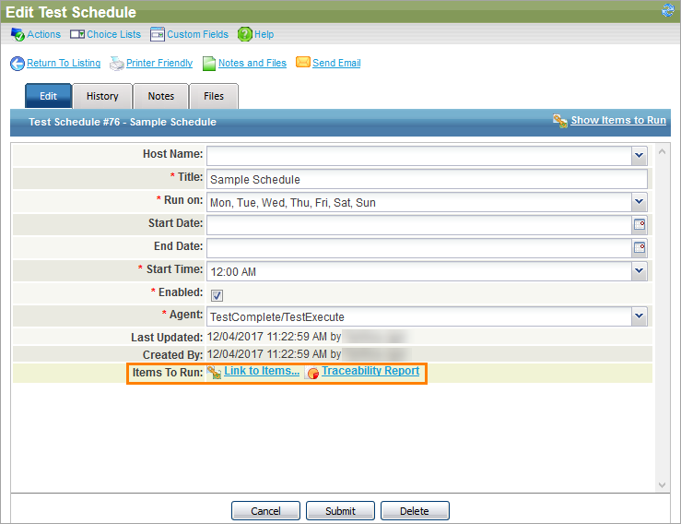Click the Custom Fields icon
The width and height of the screenshot is (681, 524).
pyautogui.click(x=158, y=34)
